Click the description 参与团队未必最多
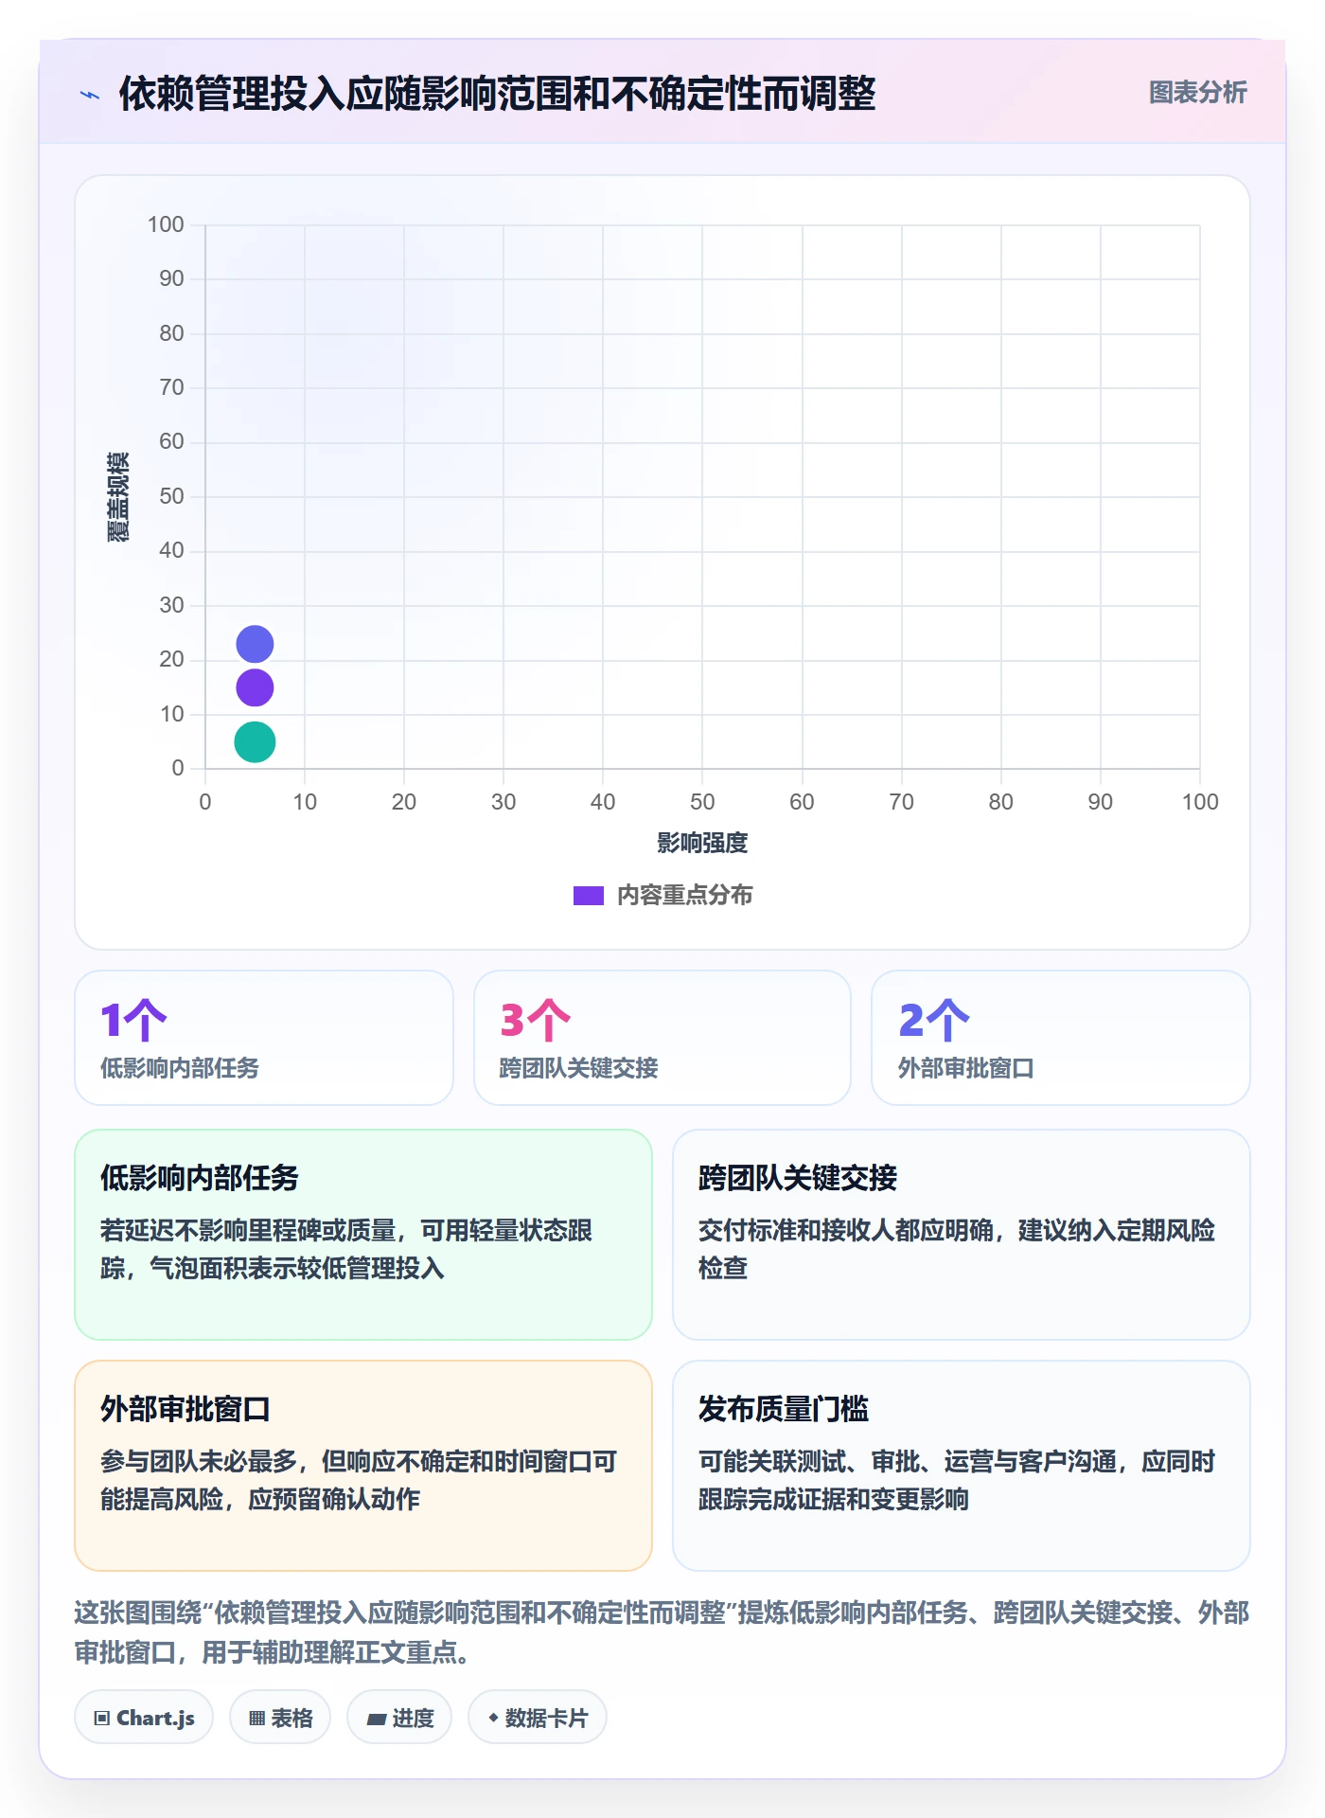Viewport: 1325px width, 1818px height. pyautogui.click(x=359, y=1480)
